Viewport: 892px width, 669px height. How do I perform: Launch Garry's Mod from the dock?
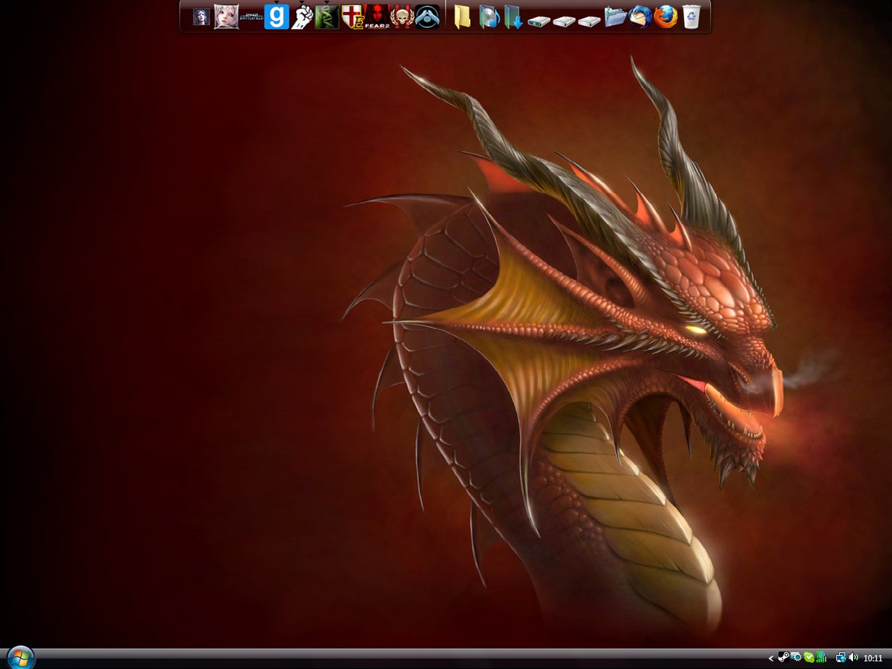coord(277,17)
